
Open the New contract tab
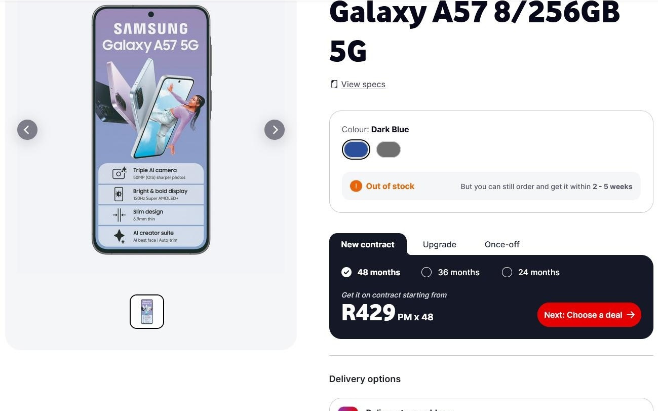click(368, 244)
